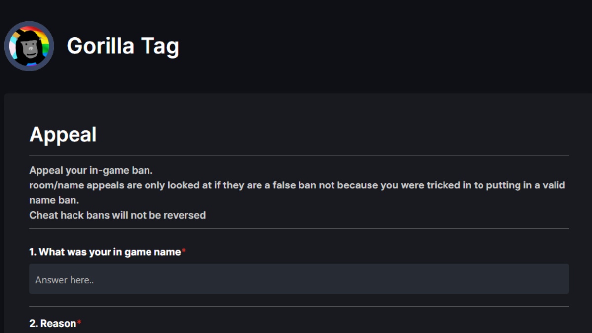This screenshot has width=592, height=333.
Task: Click the "2. Reason" question label
Action: coord(52,323)
